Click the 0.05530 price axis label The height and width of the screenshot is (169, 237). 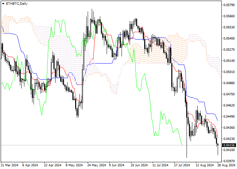coord(229,27)
